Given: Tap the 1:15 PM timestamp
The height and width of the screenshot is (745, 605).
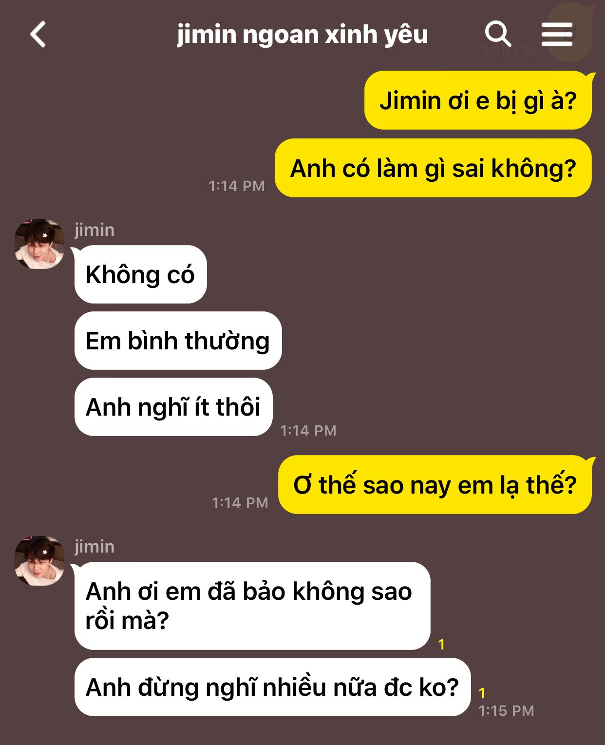Looking at the screenshot, I should (x=506, y=711).
